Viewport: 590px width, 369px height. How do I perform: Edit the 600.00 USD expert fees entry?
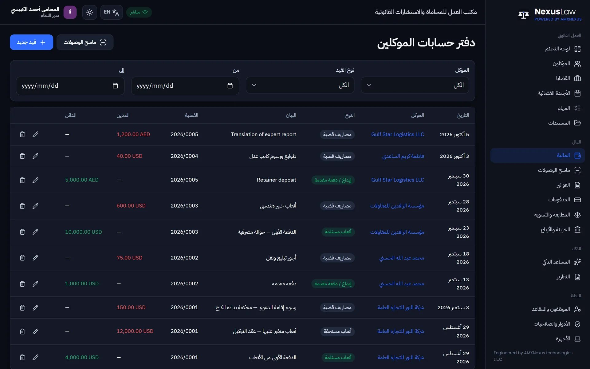click(x=35, y=206)
